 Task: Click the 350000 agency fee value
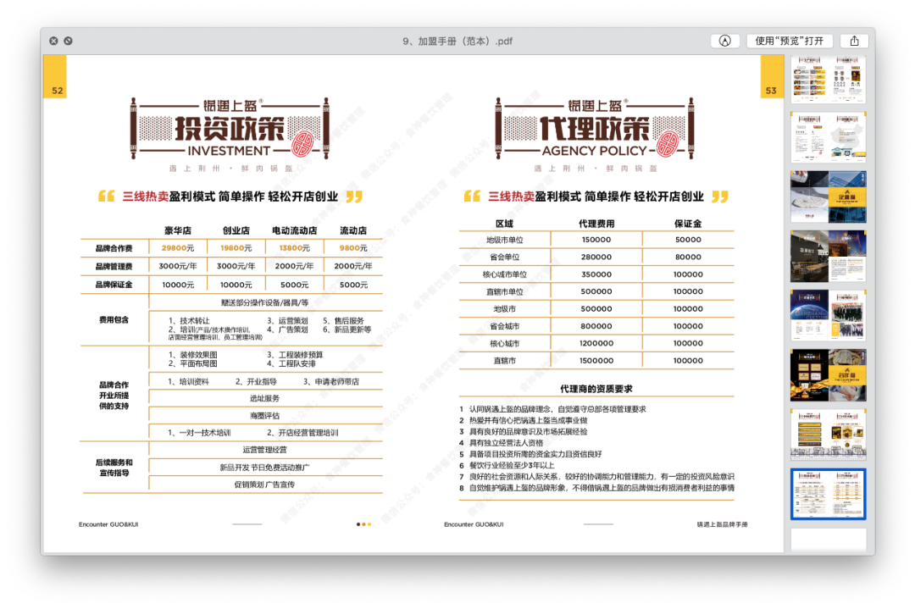tap(596, 274)
